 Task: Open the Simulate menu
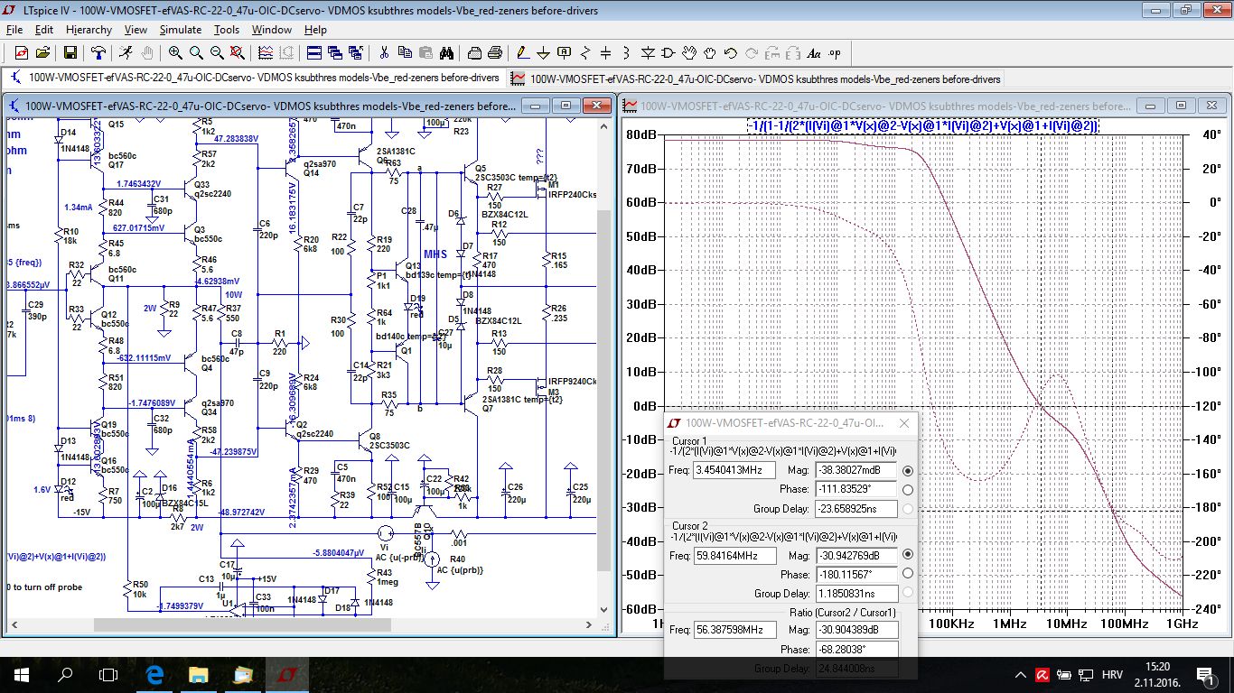[x=181, y=30]
